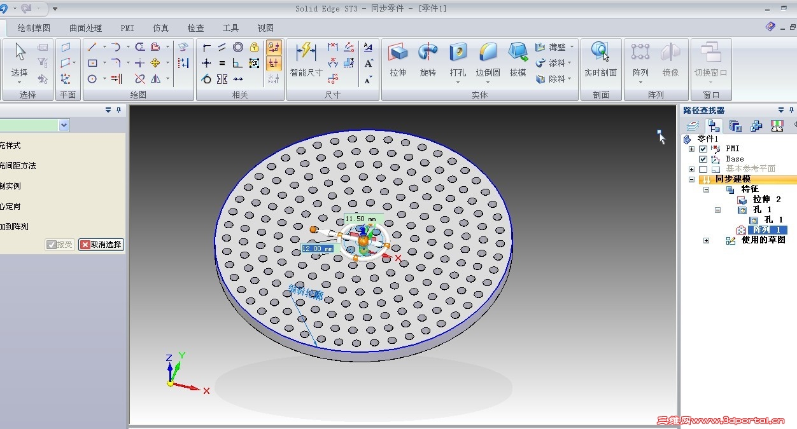This screenshot has width=797, height=429.
Task: Toggle the highlighted maintain relationships button
Action: point(274,47)
